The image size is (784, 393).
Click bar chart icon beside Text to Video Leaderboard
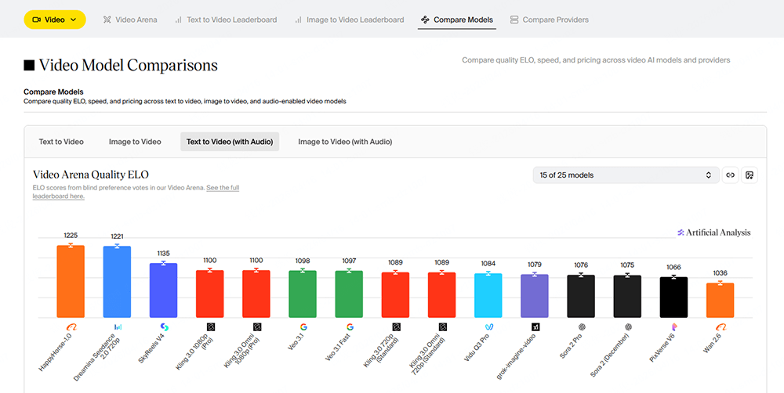(179, 20)
